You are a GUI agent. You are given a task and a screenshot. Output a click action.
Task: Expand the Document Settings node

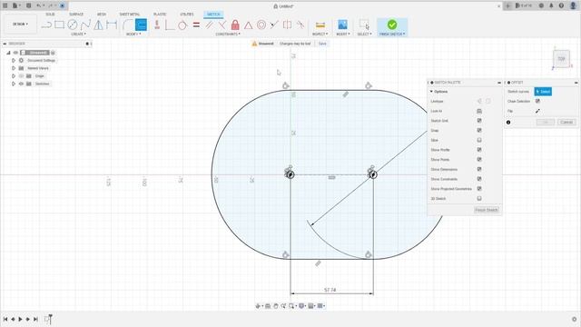(x=14, y=61)
